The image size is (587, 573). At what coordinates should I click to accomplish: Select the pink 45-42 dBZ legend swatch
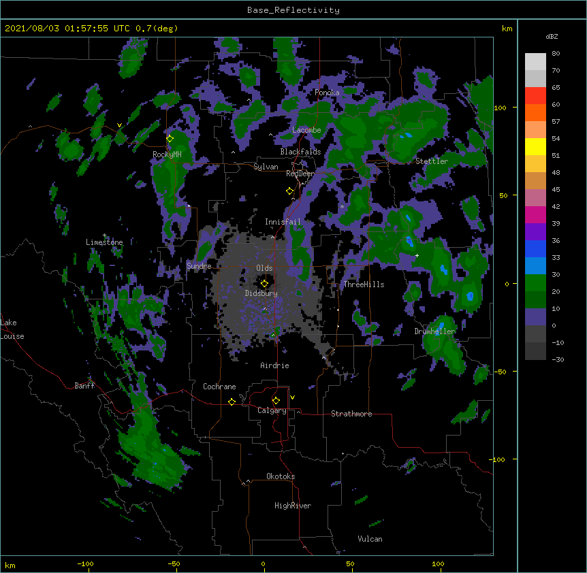point(535,198)
